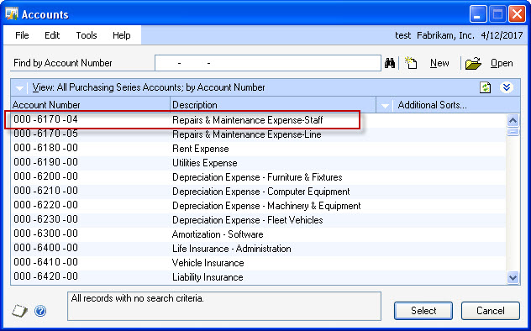
Task: Click the double-chevron expand icon
Action: [x=507, y=87]
